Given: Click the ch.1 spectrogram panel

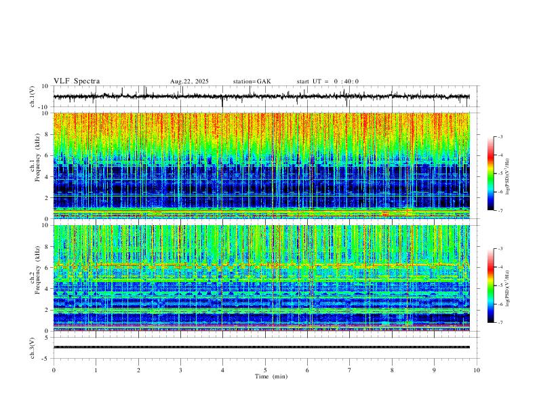Looking at the screenshot, I should click(x=262, y=165).
